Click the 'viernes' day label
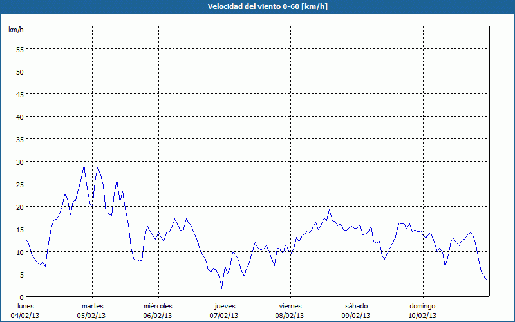The height and width of the screenshot is (322, 515). (290, 306)
